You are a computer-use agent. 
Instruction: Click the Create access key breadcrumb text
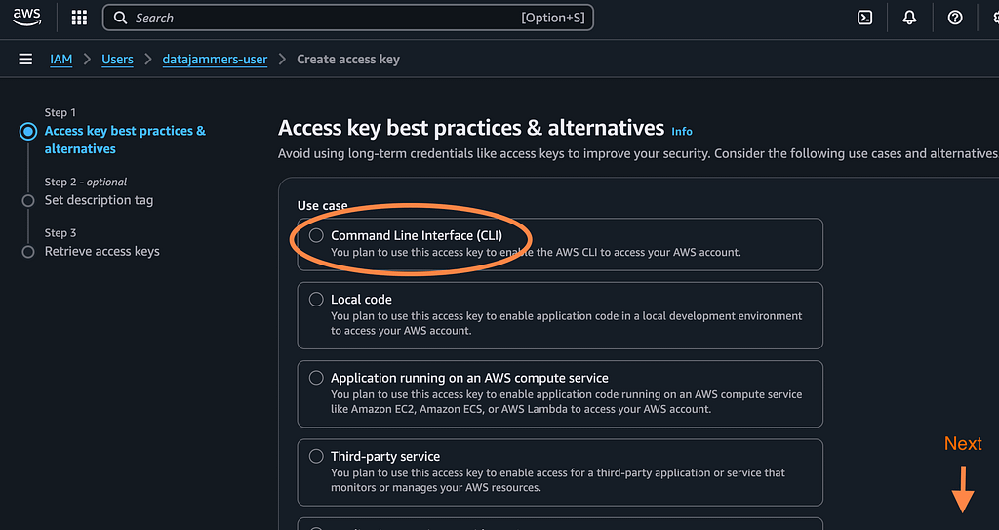tap(348, 60)
